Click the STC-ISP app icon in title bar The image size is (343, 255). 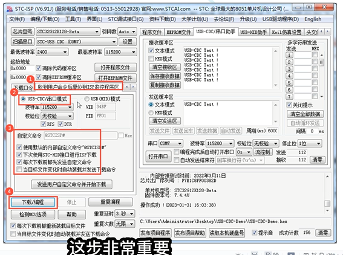point(10,9)
